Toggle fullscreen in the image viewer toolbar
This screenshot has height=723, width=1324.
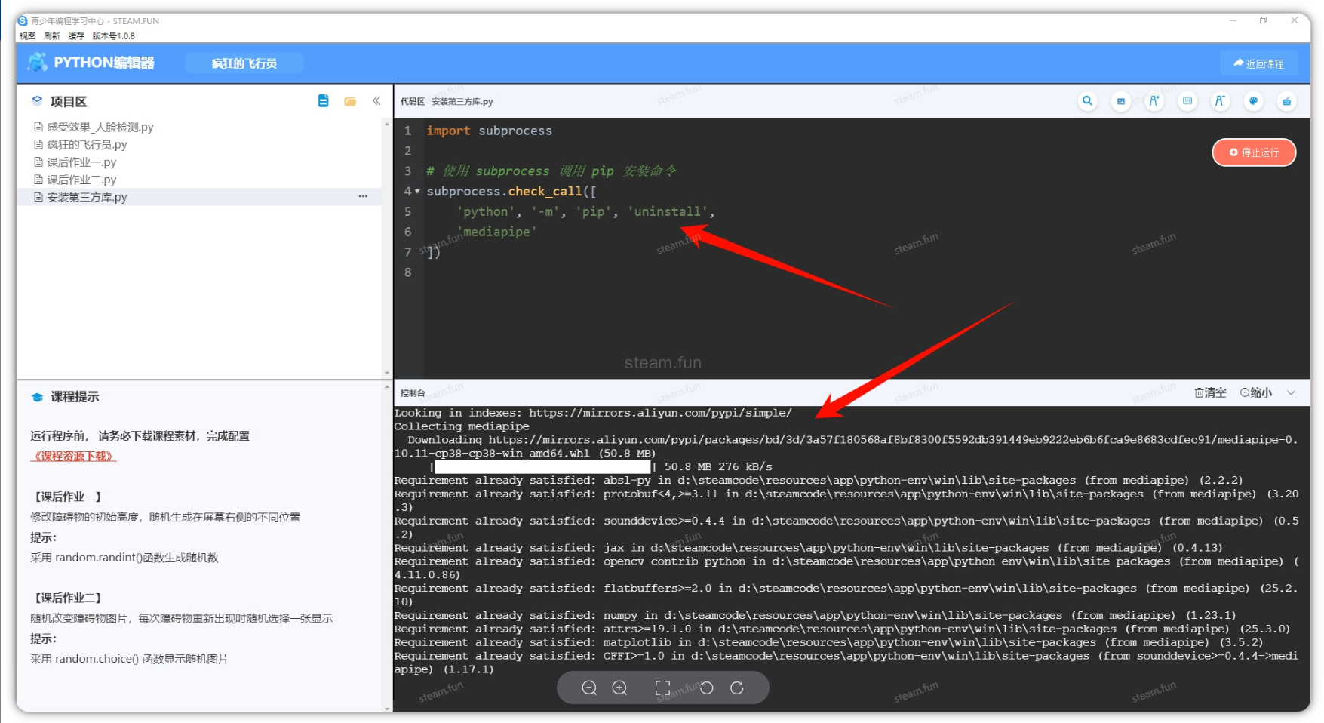662,688
